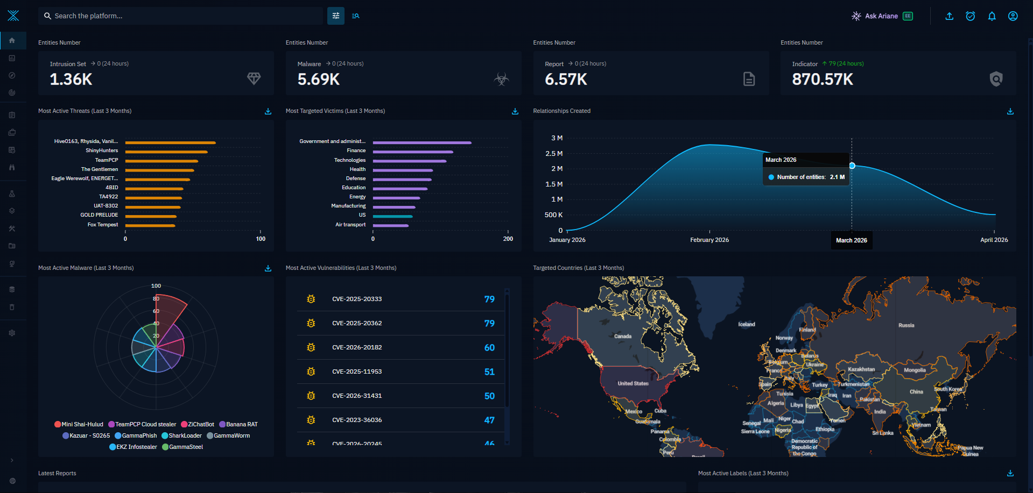Open the briefcase Cases icon in sidebar
Image resolution: width=1033 pixels, height=493 pixels.
(x=12, y=132)
